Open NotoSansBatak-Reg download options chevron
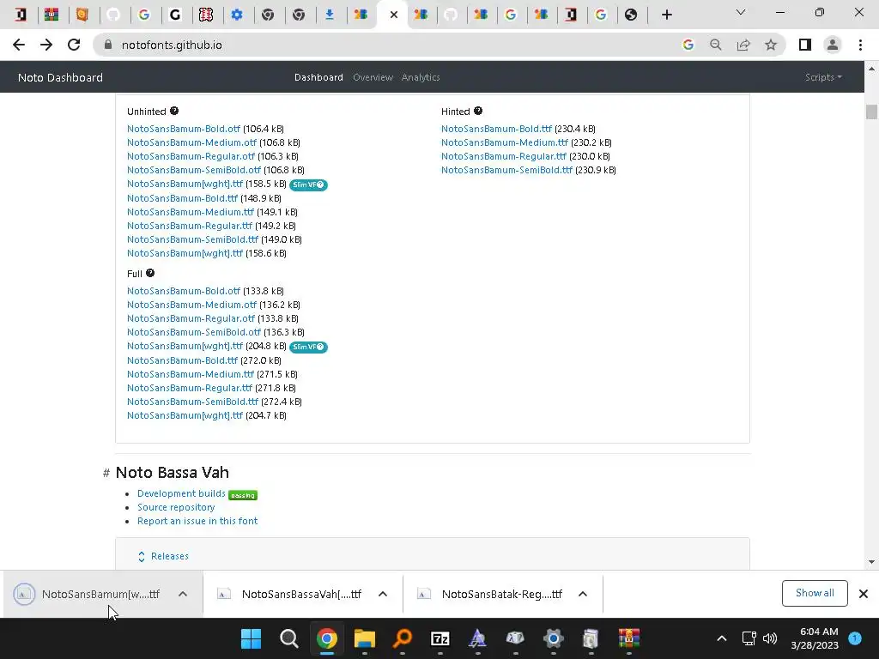This screenshot has height=659, width=879. pos(583,594)
